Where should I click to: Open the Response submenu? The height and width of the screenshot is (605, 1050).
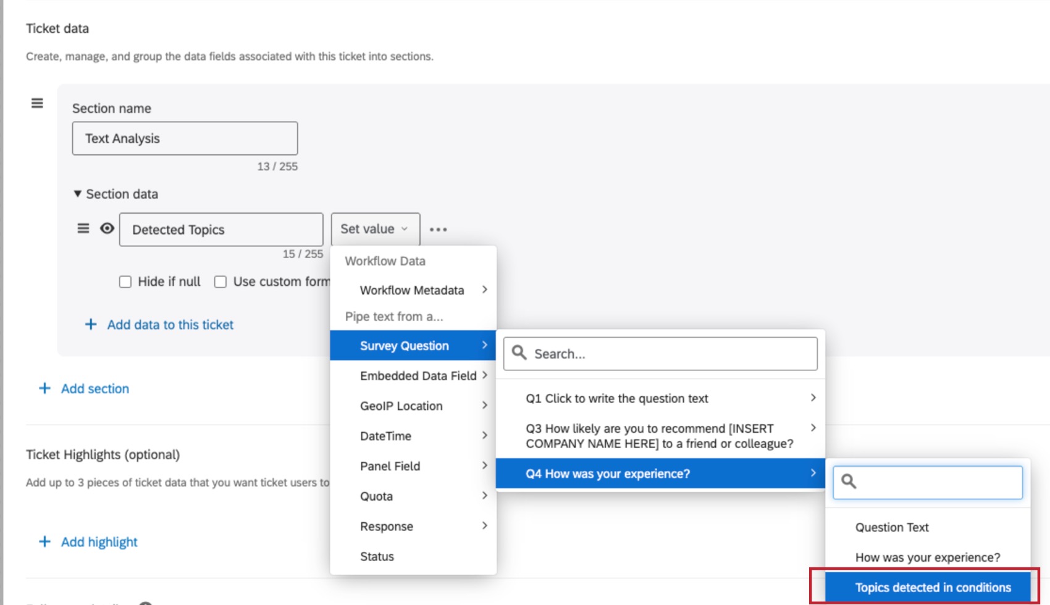[x=413, y=526]
